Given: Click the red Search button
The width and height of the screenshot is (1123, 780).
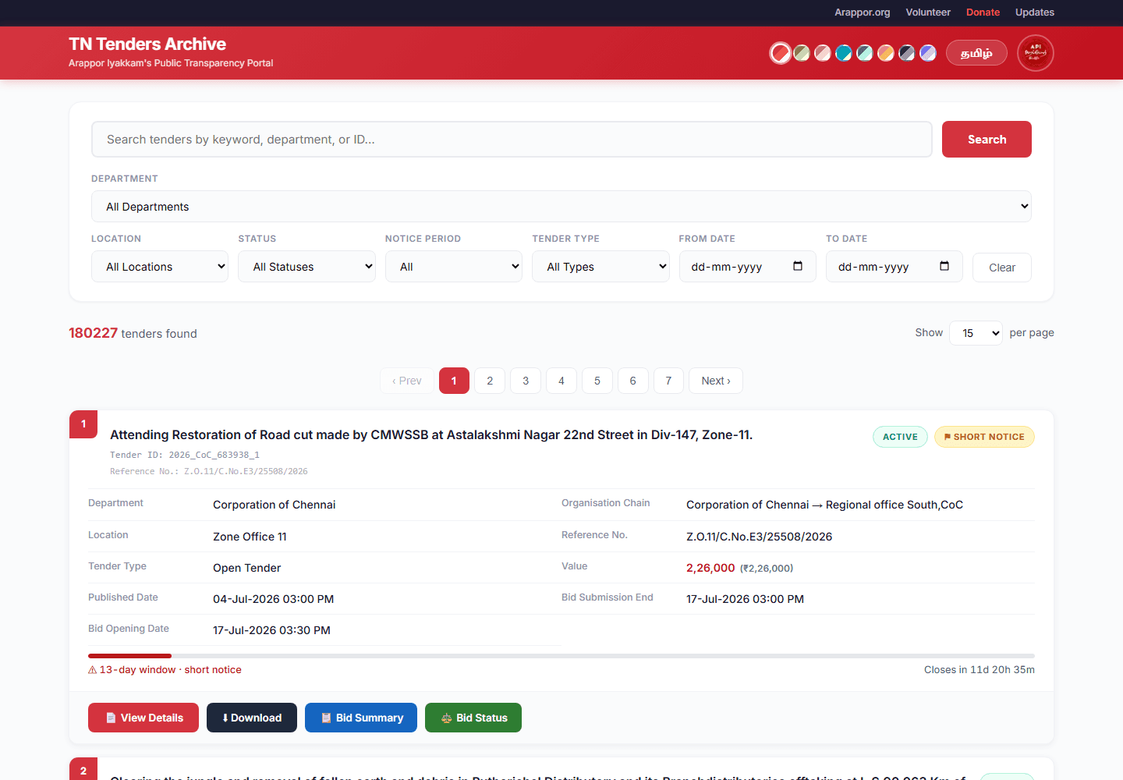Looking at the screenshot, I should tap(987, 140).
